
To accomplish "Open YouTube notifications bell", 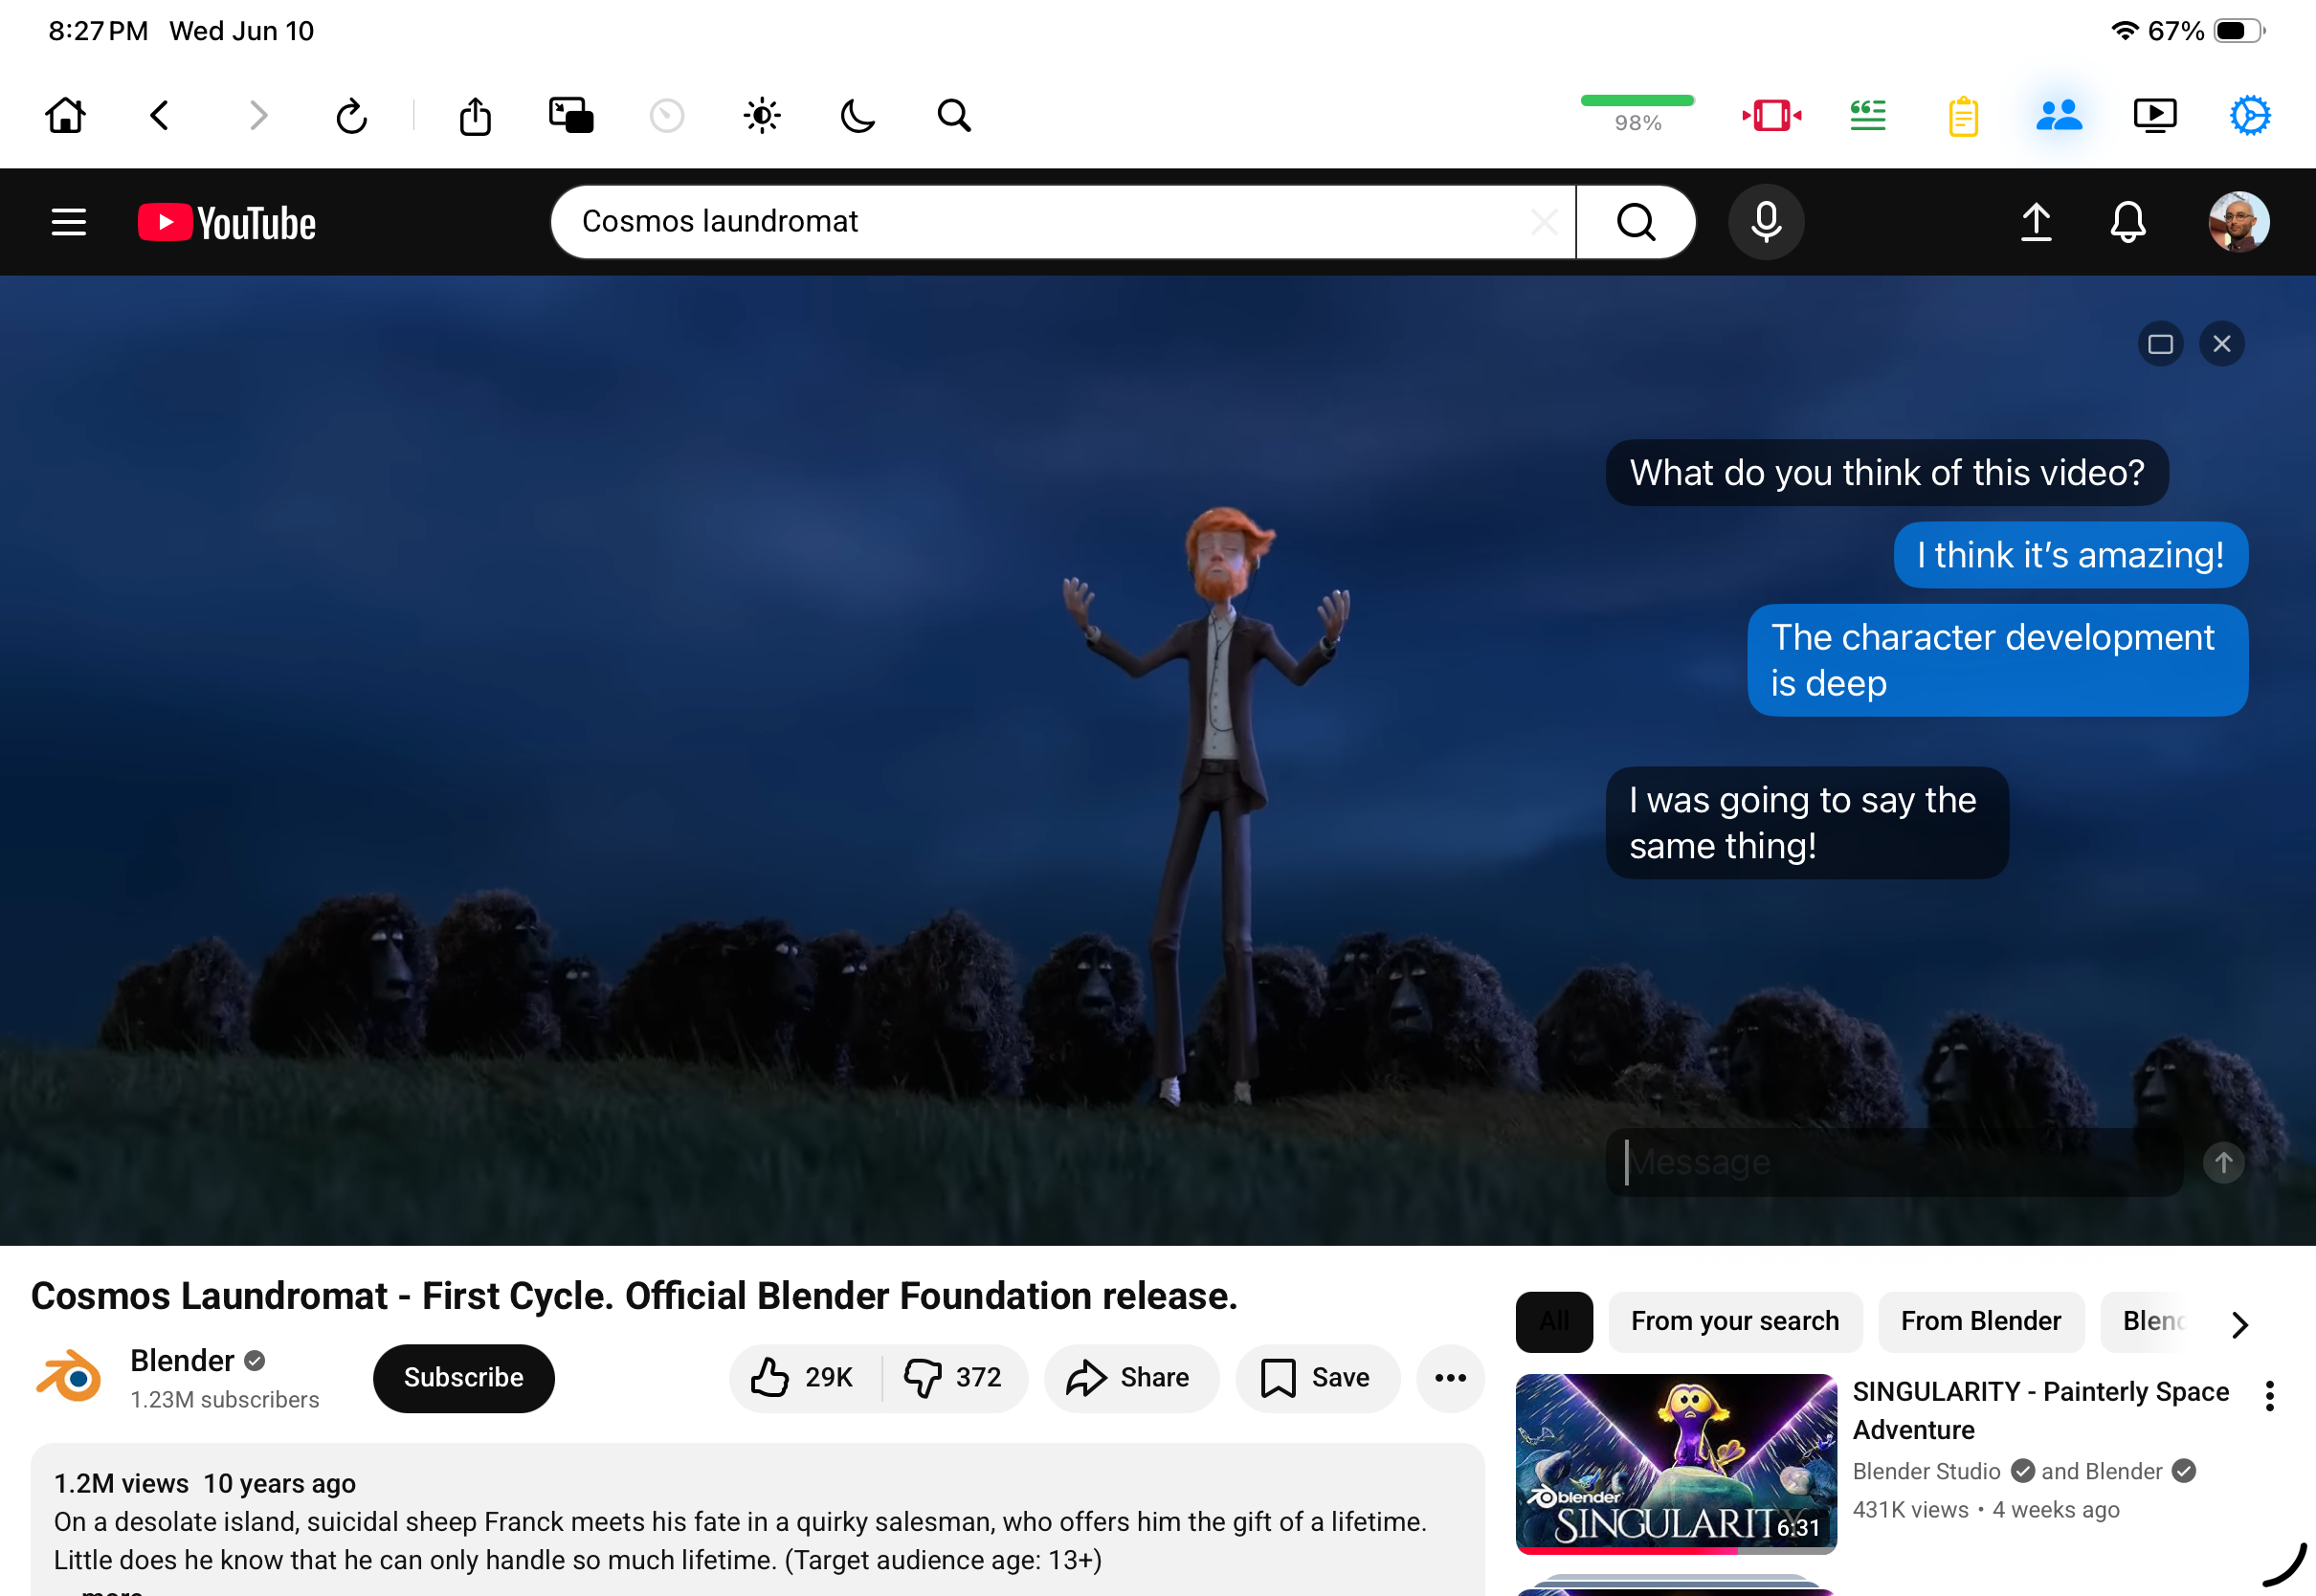I will coord(2128,222).
